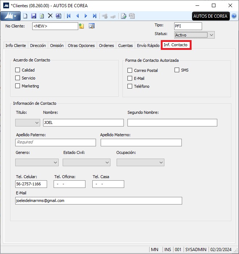
Task: Open the help icon beside AUTOS DE COREA
Action: click(x=234, y=16)
